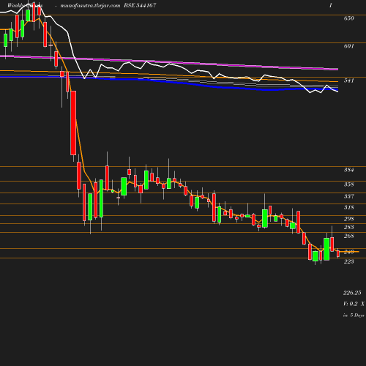
Task: Click the 318 price level label
Action: (x=348, y=207)
